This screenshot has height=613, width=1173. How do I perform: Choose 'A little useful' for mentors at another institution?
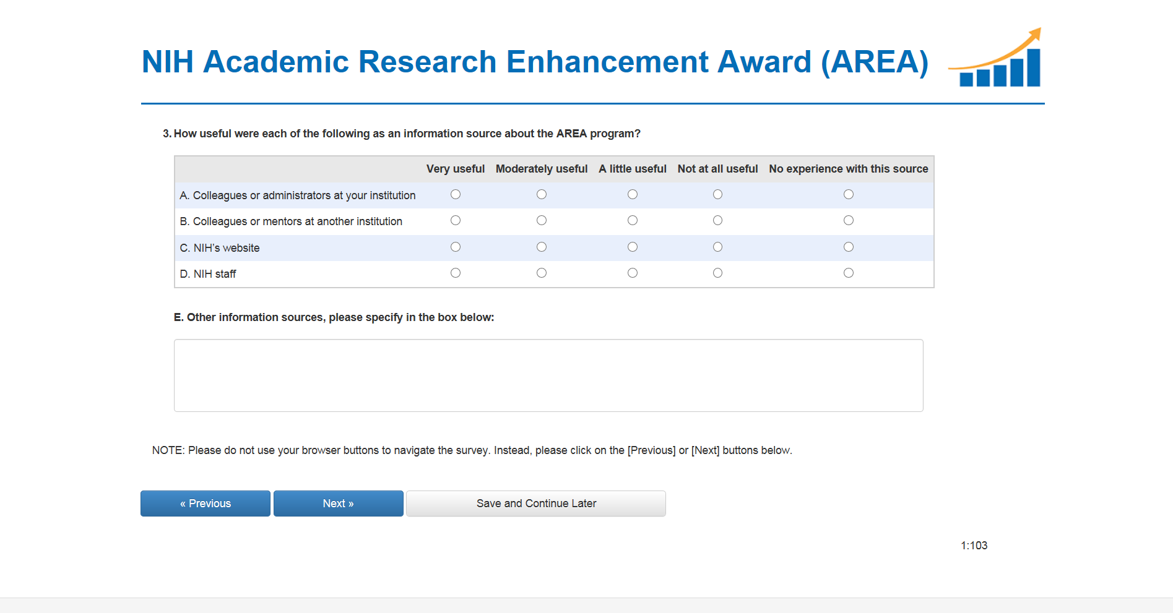(633, 220)
